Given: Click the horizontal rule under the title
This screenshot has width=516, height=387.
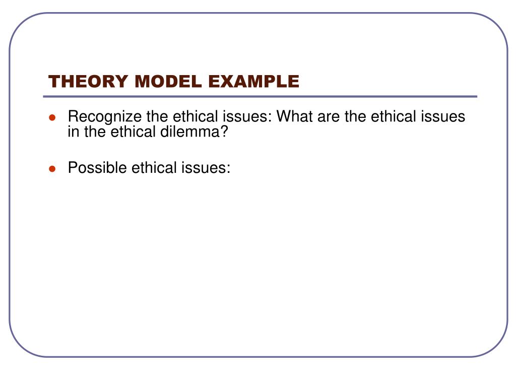Looking at the screenshot, I should (260, 97).
